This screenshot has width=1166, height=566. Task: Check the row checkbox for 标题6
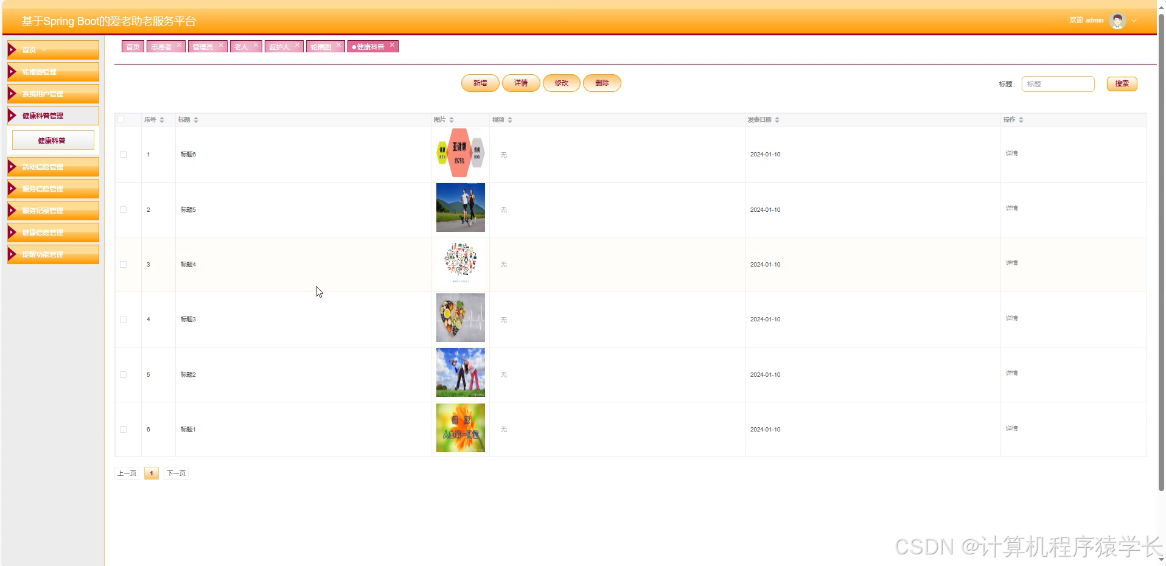124,155
